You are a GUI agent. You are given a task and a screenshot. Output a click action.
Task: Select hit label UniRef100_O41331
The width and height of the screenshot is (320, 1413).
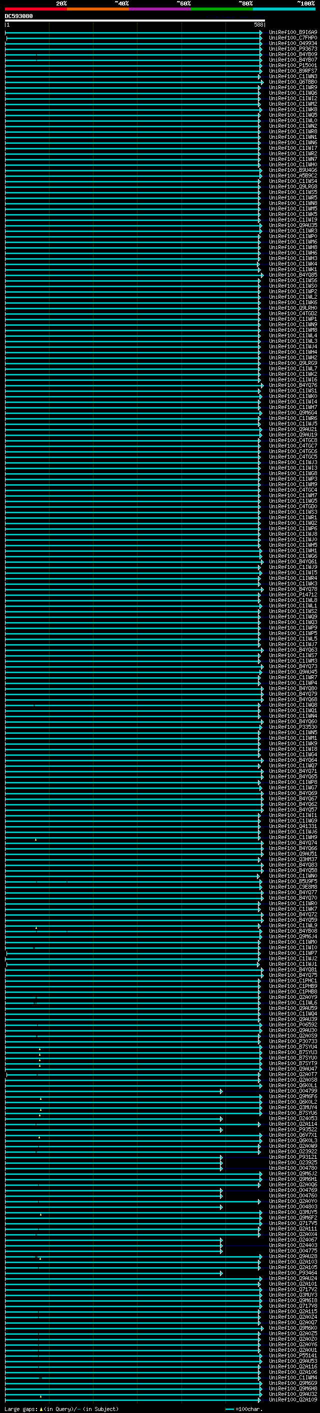coord(293,826)
